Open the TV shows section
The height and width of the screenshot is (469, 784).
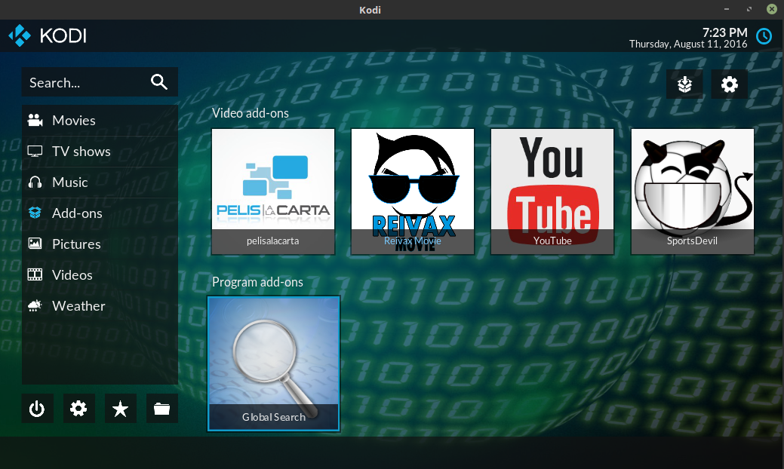pos(100,152)
